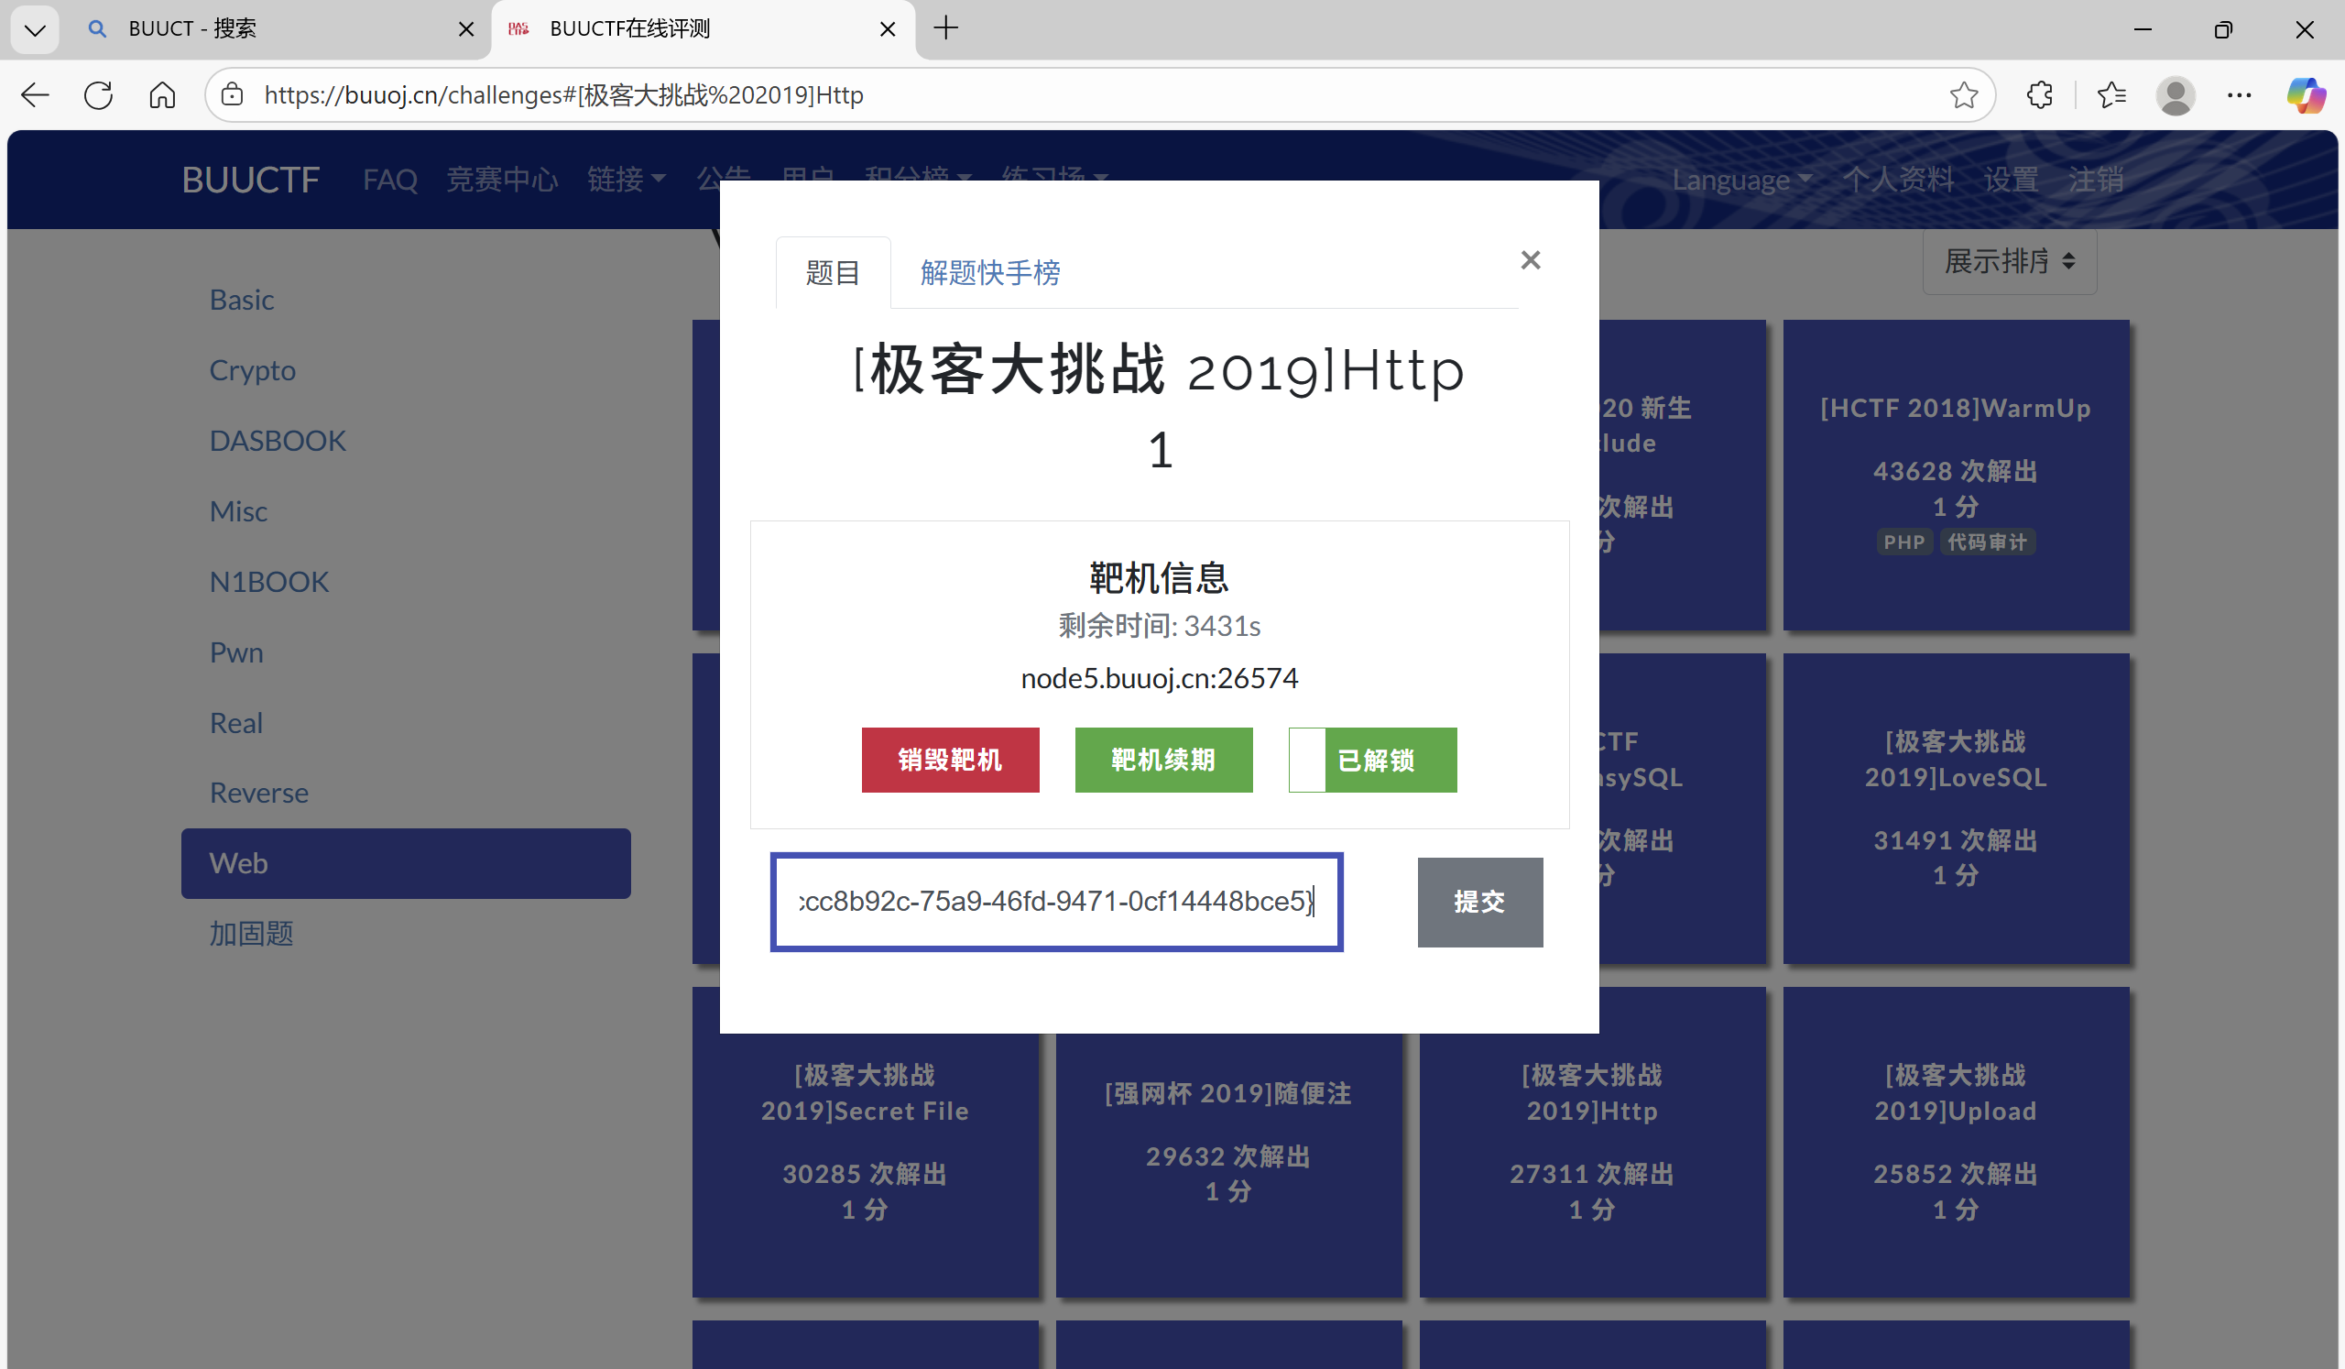The height and width of the screenshot is (1369, 2345).
Task: Reload the page with the refresh icon
Action: [x=98, y=95]
